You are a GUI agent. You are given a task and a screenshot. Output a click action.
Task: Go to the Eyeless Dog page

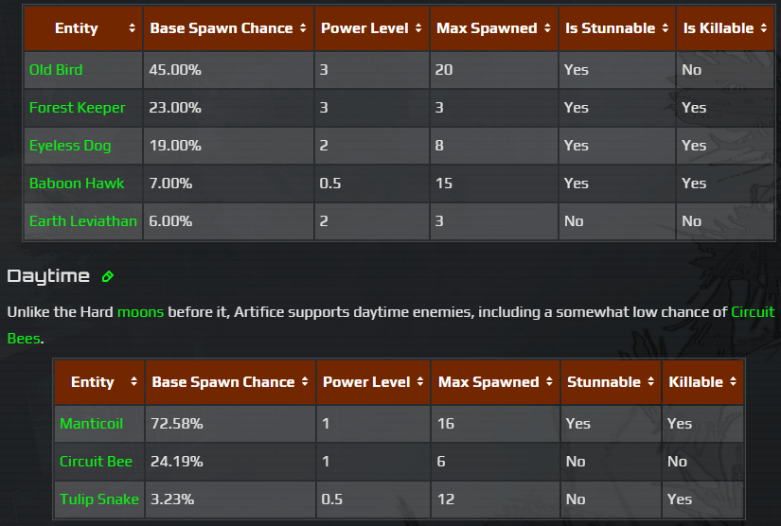tap(70, 146)
